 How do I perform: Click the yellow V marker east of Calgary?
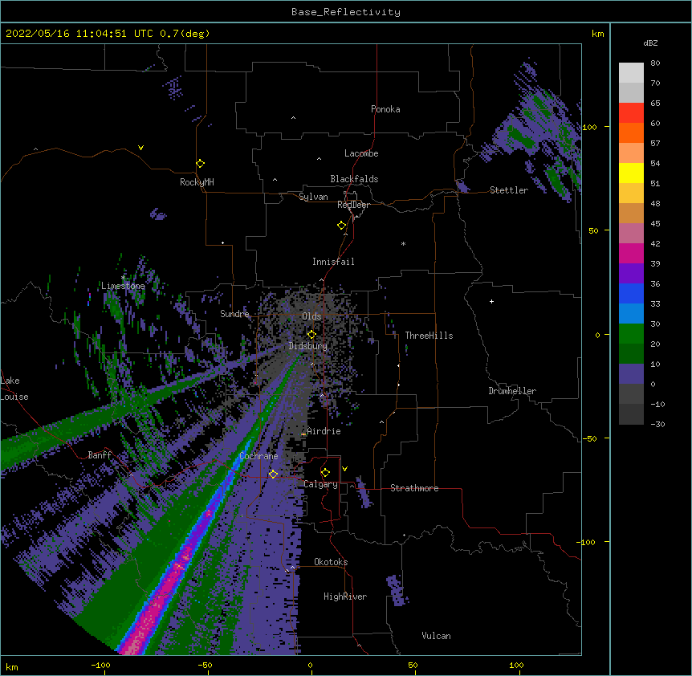click(x=344, y=469)
